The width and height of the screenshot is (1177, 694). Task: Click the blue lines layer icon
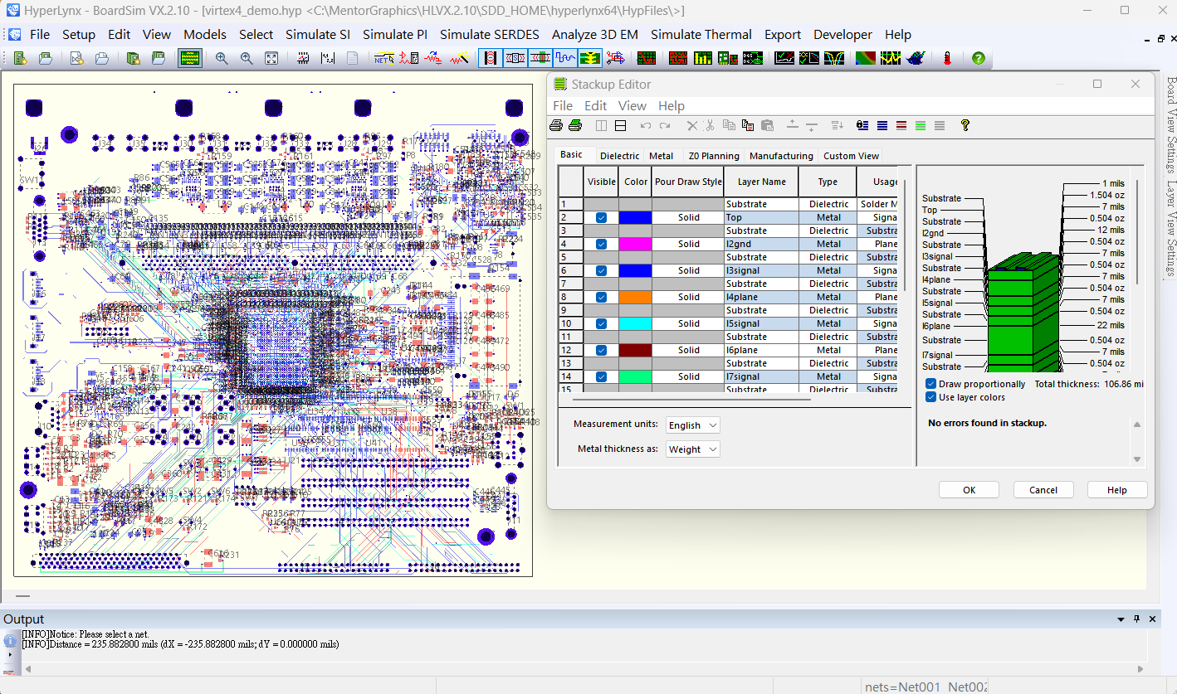click(x=882, y=125)
